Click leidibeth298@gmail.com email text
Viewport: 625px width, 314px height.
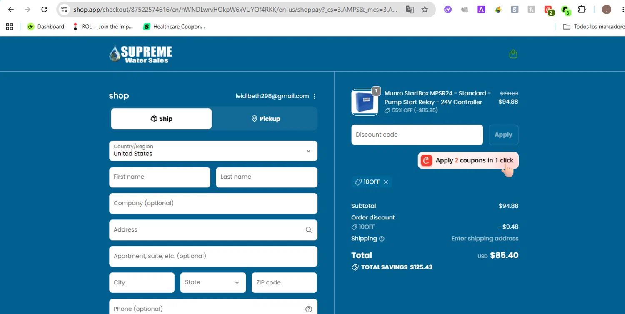[x=272, y=96]
